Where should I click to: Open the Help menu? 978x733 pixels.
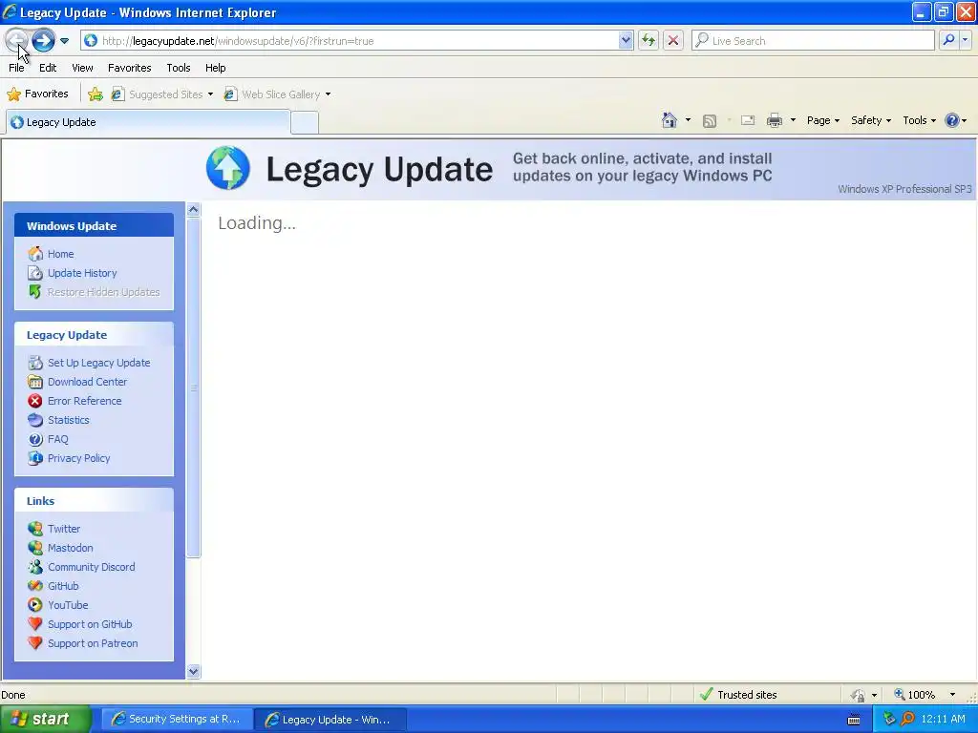click(x=215, y=68)
